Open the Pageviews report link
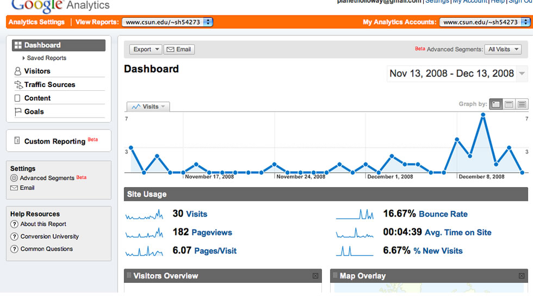Screen dimensions: 533x298 click(212, 232)
